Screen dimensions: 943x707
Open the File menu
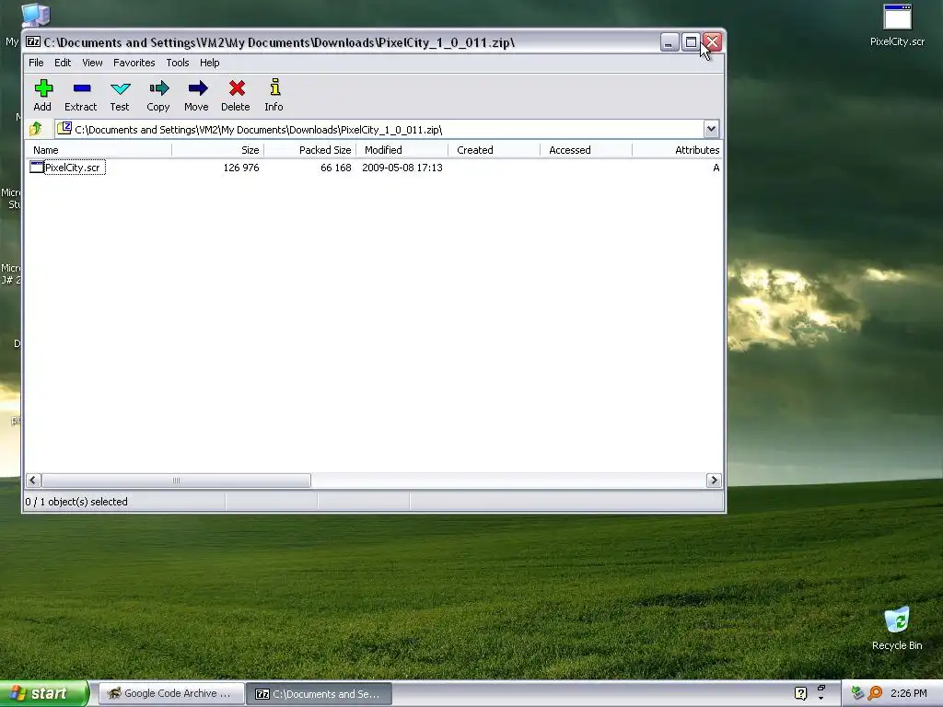pyautogui.click(x=36, y=63)
